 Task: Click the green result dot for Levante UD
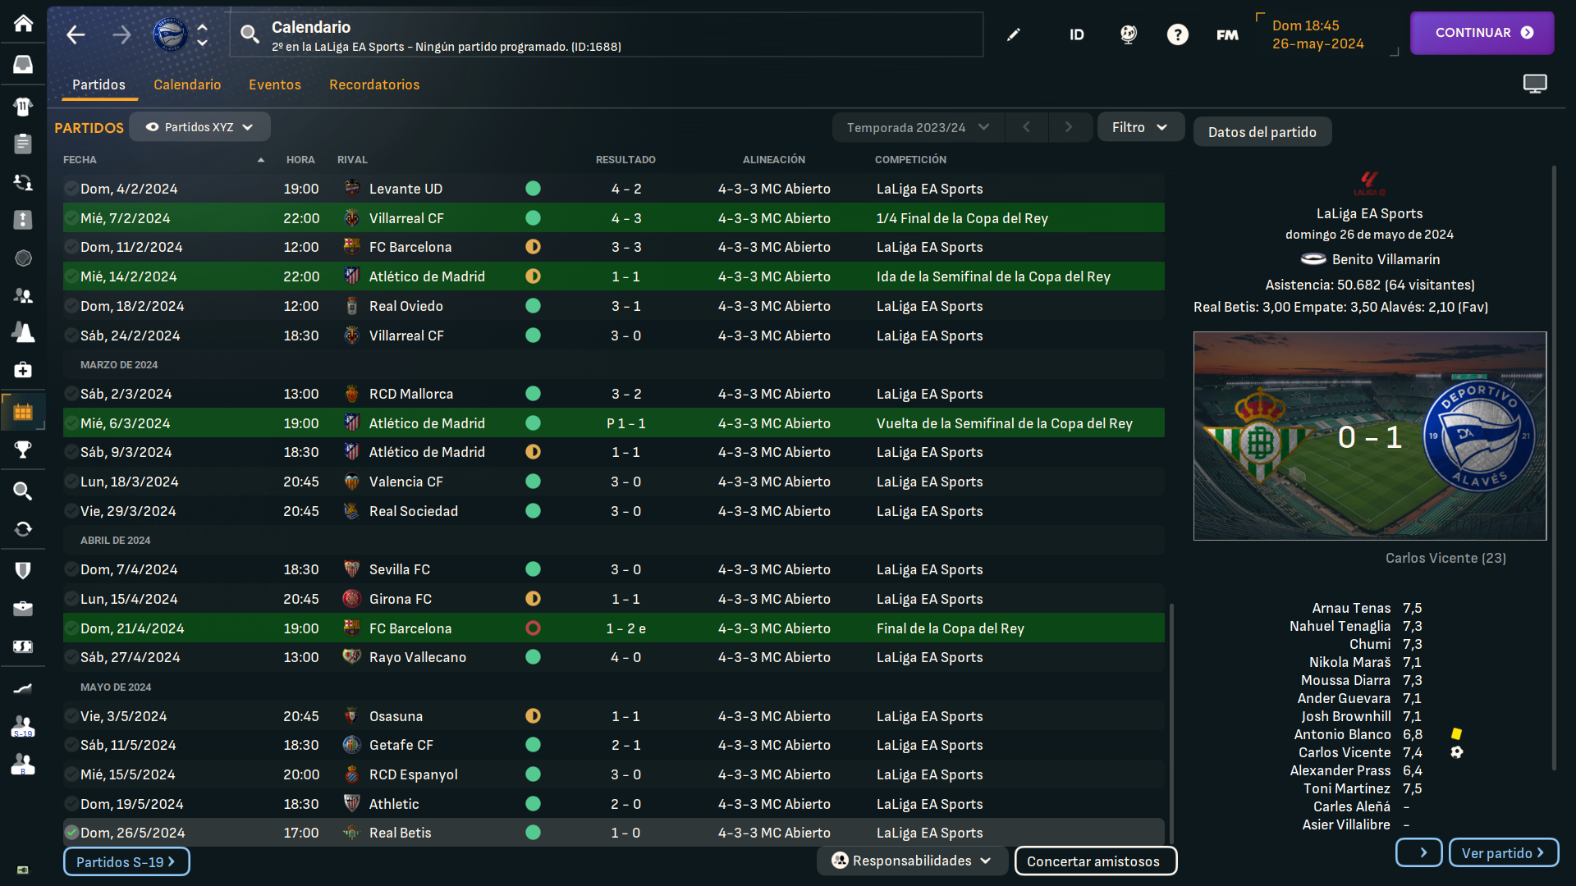pos(533,189)
